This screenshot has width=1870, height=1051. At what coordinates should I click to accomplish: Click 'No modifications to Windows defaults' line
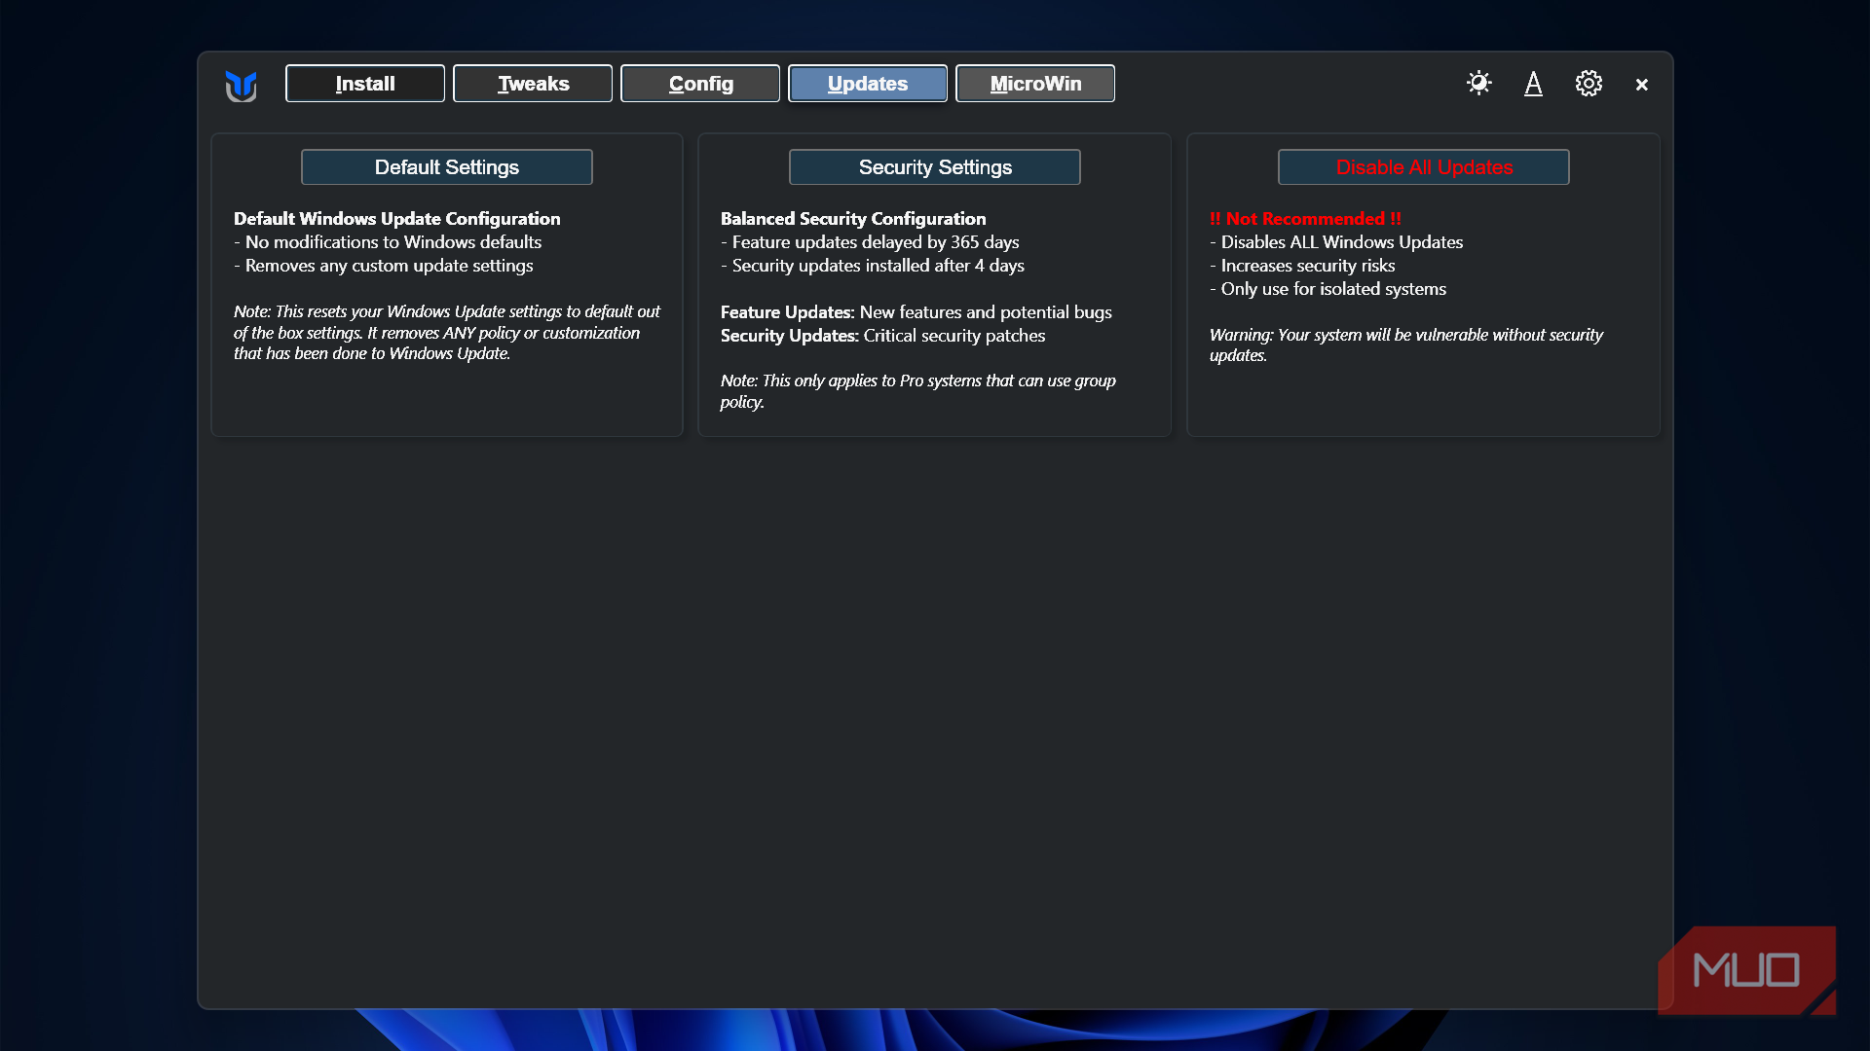388,242
